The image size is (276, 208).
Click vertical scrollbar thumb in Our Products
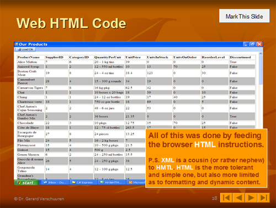(x=261, y=70)
